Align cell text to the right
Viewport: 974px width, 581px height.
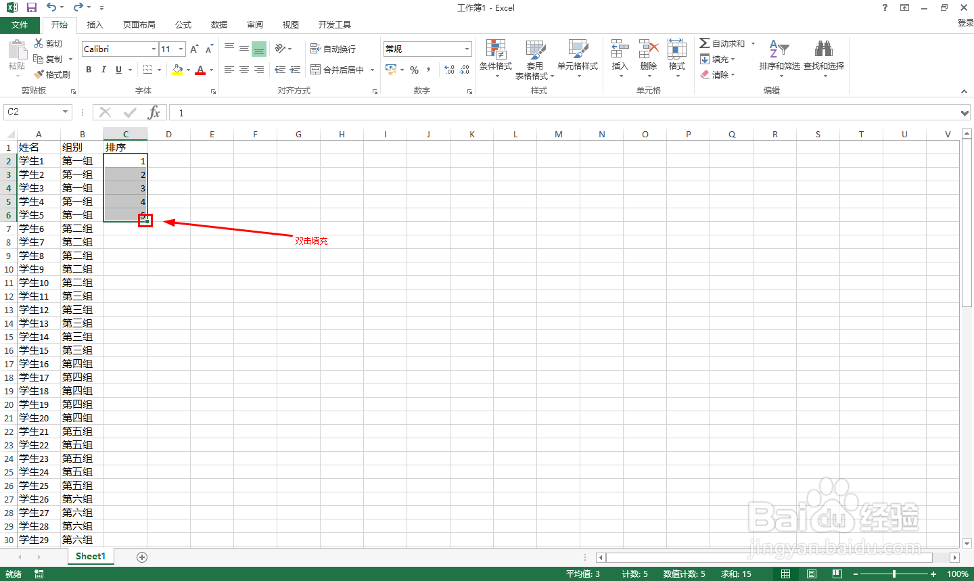click(259, 70)
